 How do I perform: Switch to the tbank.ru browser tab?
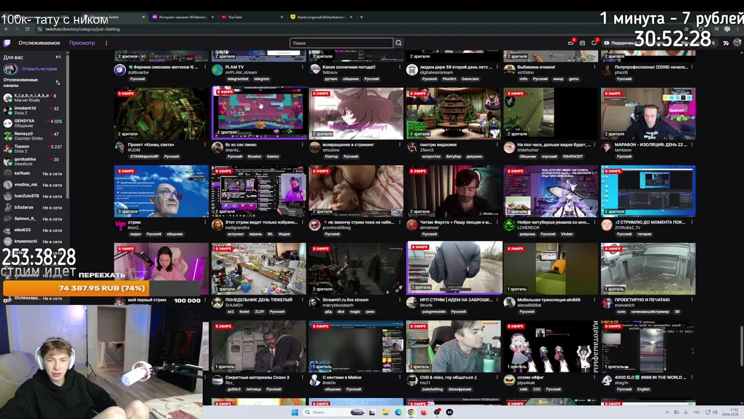pyautogui.click(x=320, y=17)
